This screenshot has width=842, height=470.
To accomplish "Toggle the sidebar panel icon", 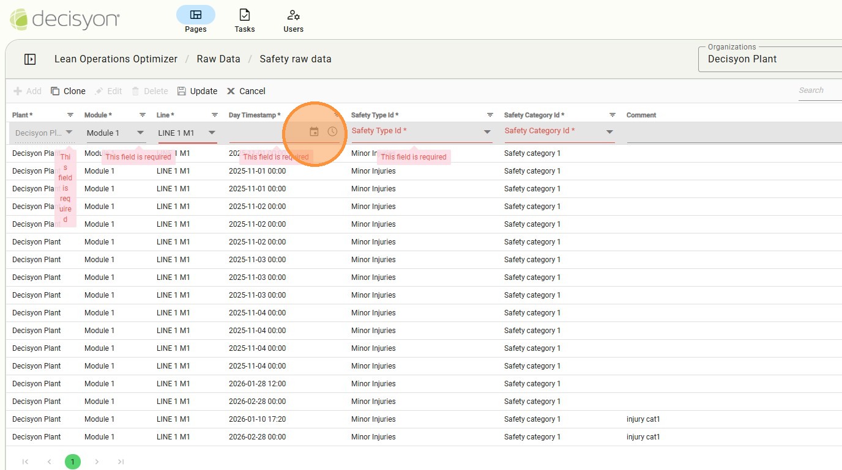I will [30, 59].
